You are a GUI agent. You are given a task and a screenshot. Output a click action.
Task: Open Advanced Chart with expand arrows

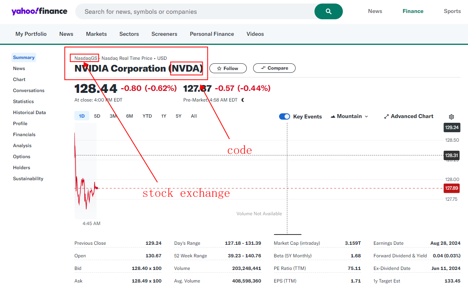(x=409, y=116)
